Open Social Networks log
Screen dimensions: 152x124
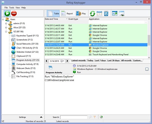[27, 44]
